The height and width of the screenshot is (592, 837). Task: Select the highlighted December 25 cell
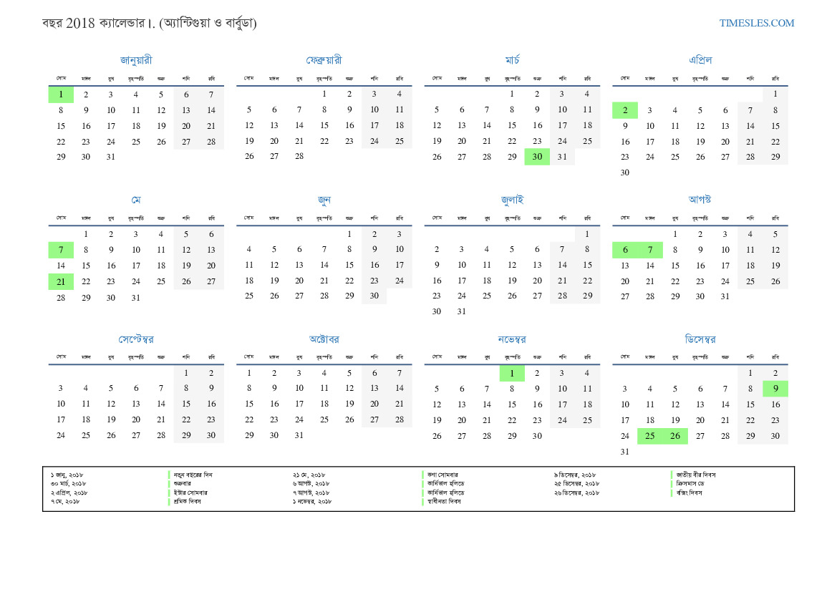[x=650, y=436]
